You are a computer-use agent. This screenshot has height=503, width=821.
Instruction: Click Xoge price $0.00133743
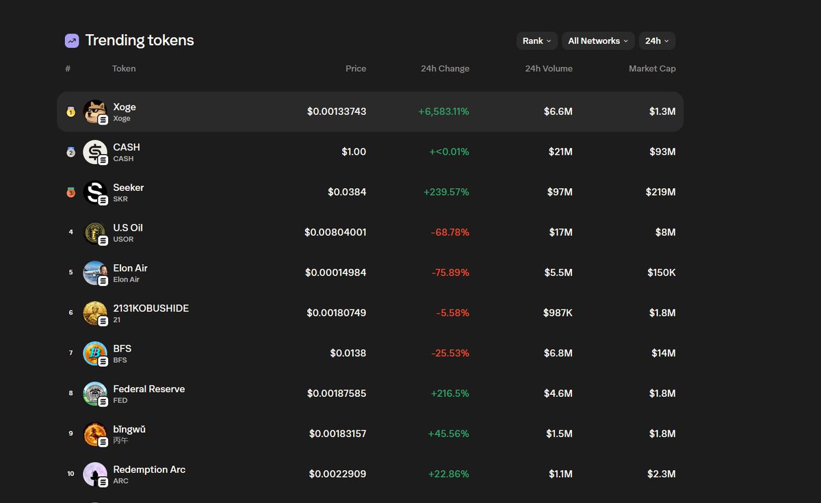pyautogui.click(x=337, y=112)
